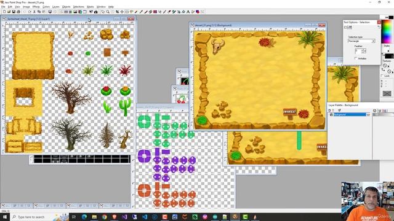The height and width of the screenshot is (221, 394).
Task: Select the Eraser tool
Action: pos(169,12)
